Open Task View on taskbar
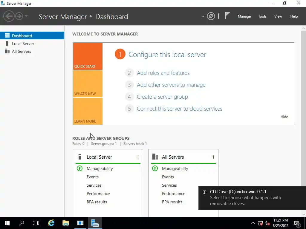 click(36, 223)
